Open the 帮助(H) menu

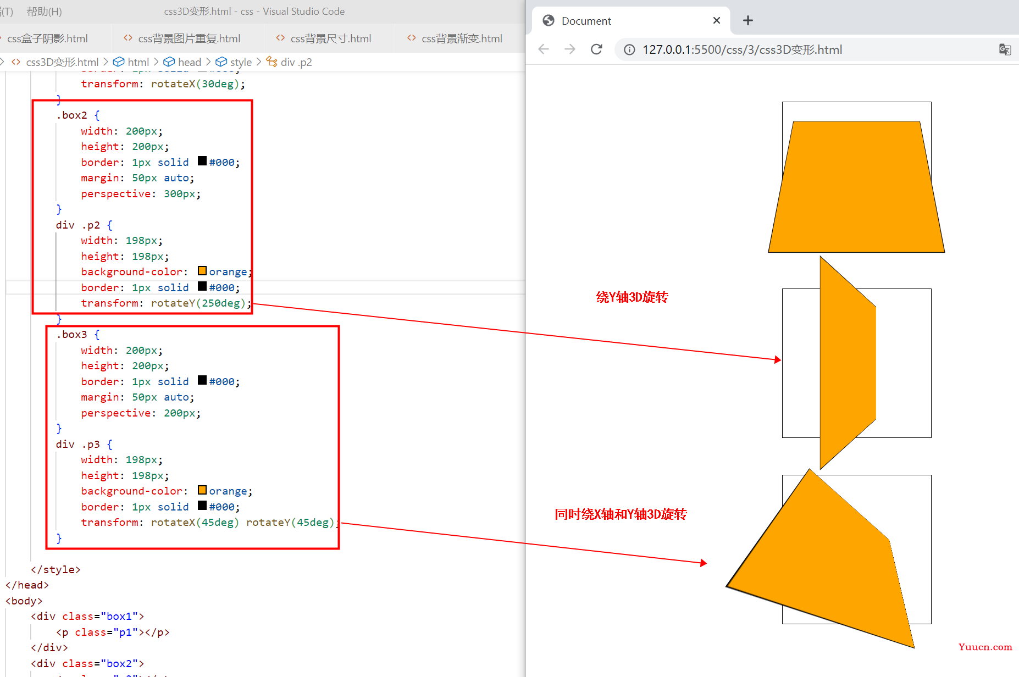tap(44, 12)
